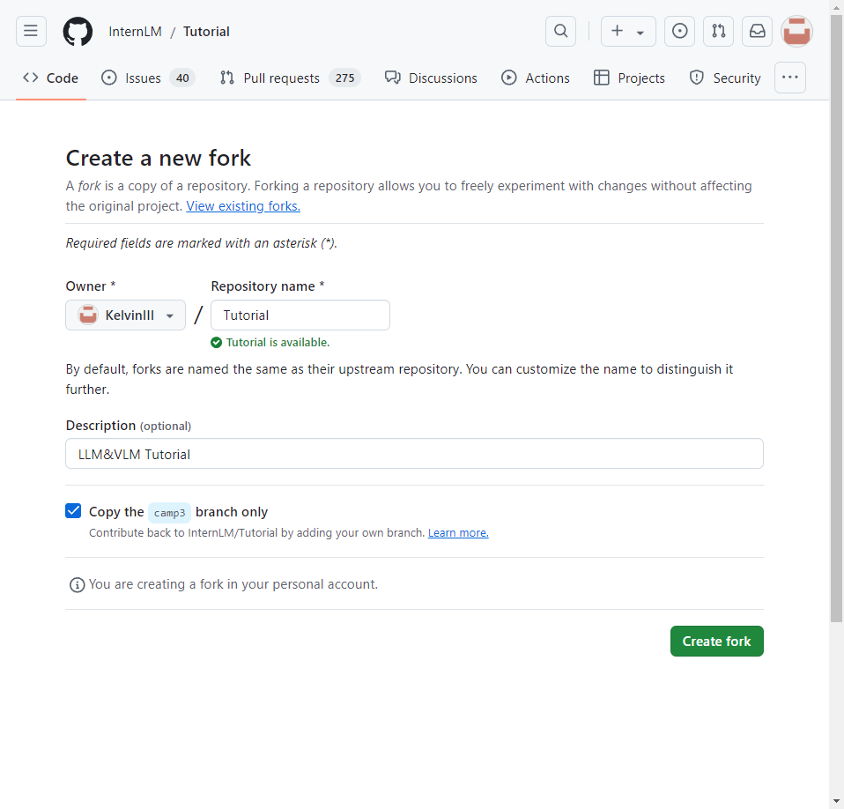Image resolution: width=844 pixels, height=809 pixels.
Task: Click the scrollbar down arrow
Action: (836, 801)
